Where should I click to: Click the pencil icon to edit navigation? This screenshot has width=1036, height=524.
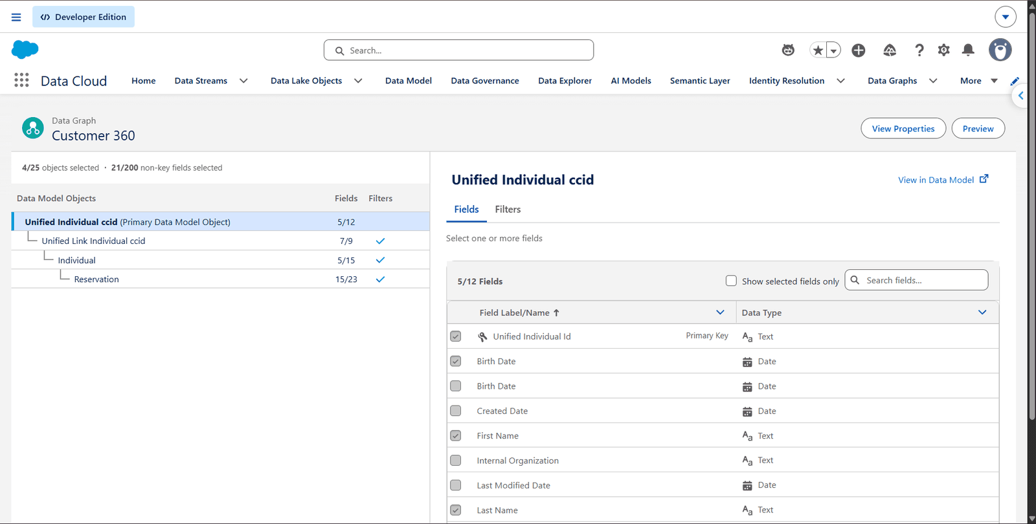1015,81
